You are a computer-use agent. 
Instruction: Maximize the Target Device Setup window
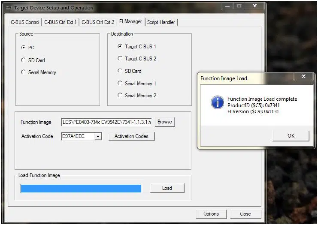tap(239, 6)
